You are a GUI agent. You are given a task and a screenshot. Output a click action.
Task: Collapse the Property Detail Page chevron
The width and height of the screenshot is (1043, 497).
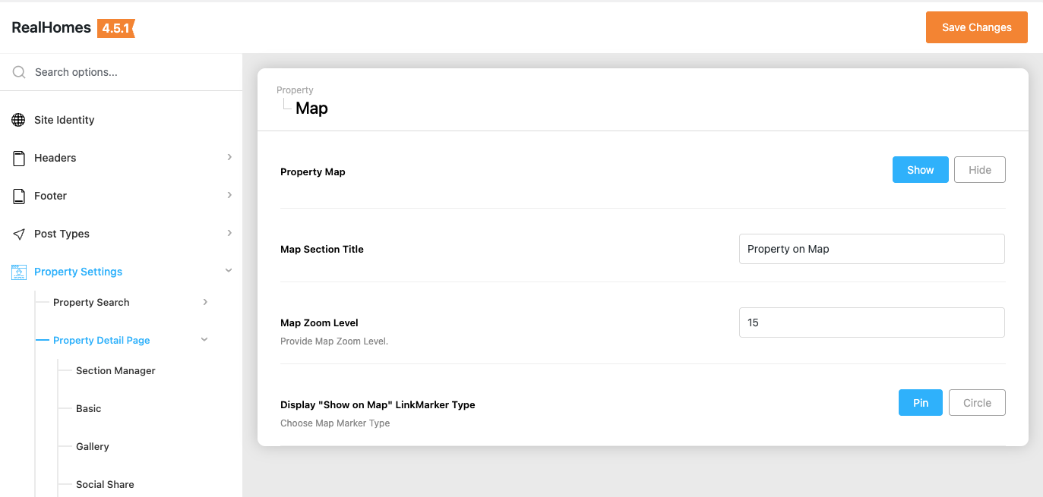coord(204,340)
